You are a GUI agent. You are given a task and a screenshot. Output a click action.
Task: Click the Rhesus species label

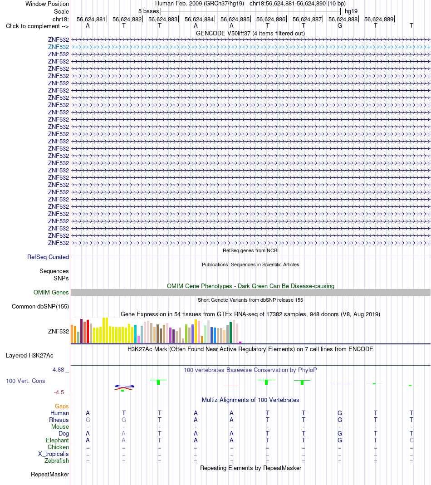point(59,420)
